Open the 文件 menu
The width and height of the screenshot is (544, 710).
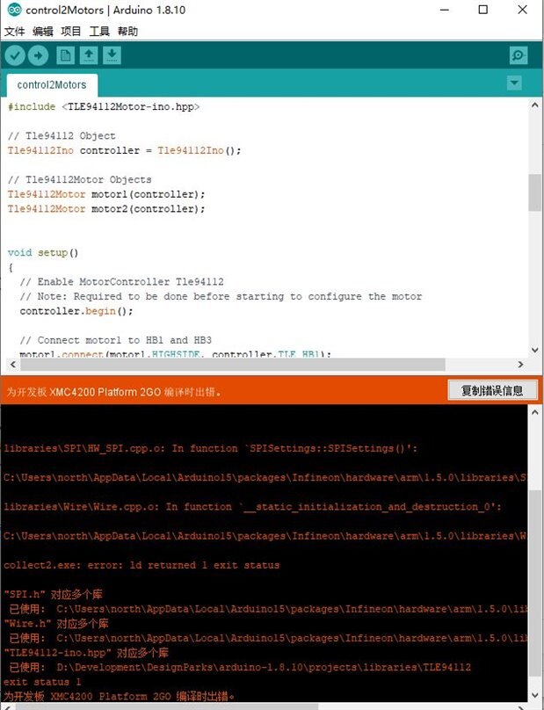pyautogui.click(x=14, y=32)
